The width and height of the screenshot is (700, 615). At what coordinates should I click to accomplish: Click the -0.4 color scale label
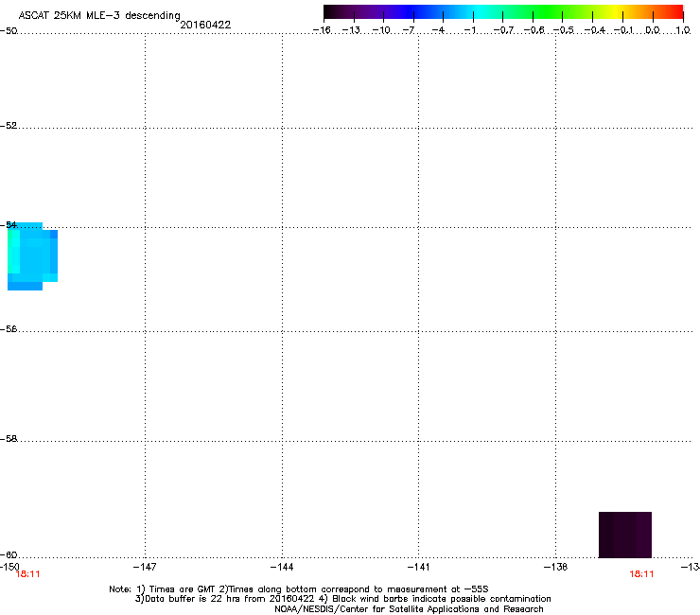[x=595, y=30]
